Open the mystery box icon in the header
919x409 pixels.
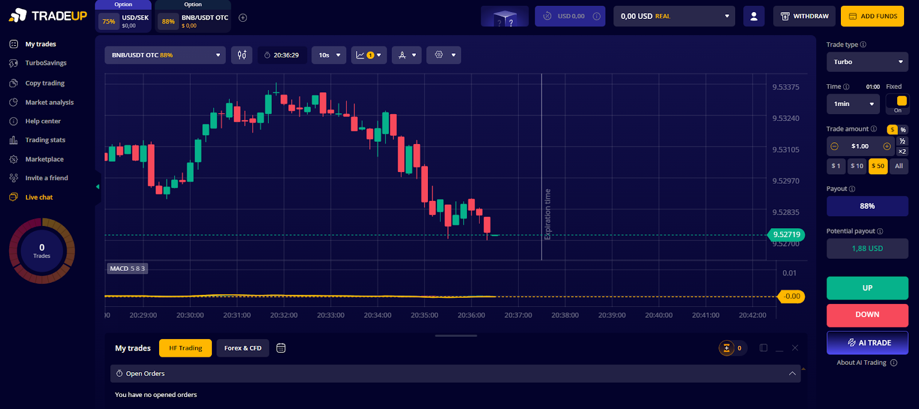pos(505,17)
